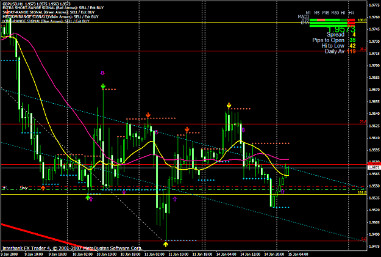Image resolution: width=381 pixels, height=257 pixels.
Task: Click the red 23.6 Fibonacci level label
Action: pos(363,122)
